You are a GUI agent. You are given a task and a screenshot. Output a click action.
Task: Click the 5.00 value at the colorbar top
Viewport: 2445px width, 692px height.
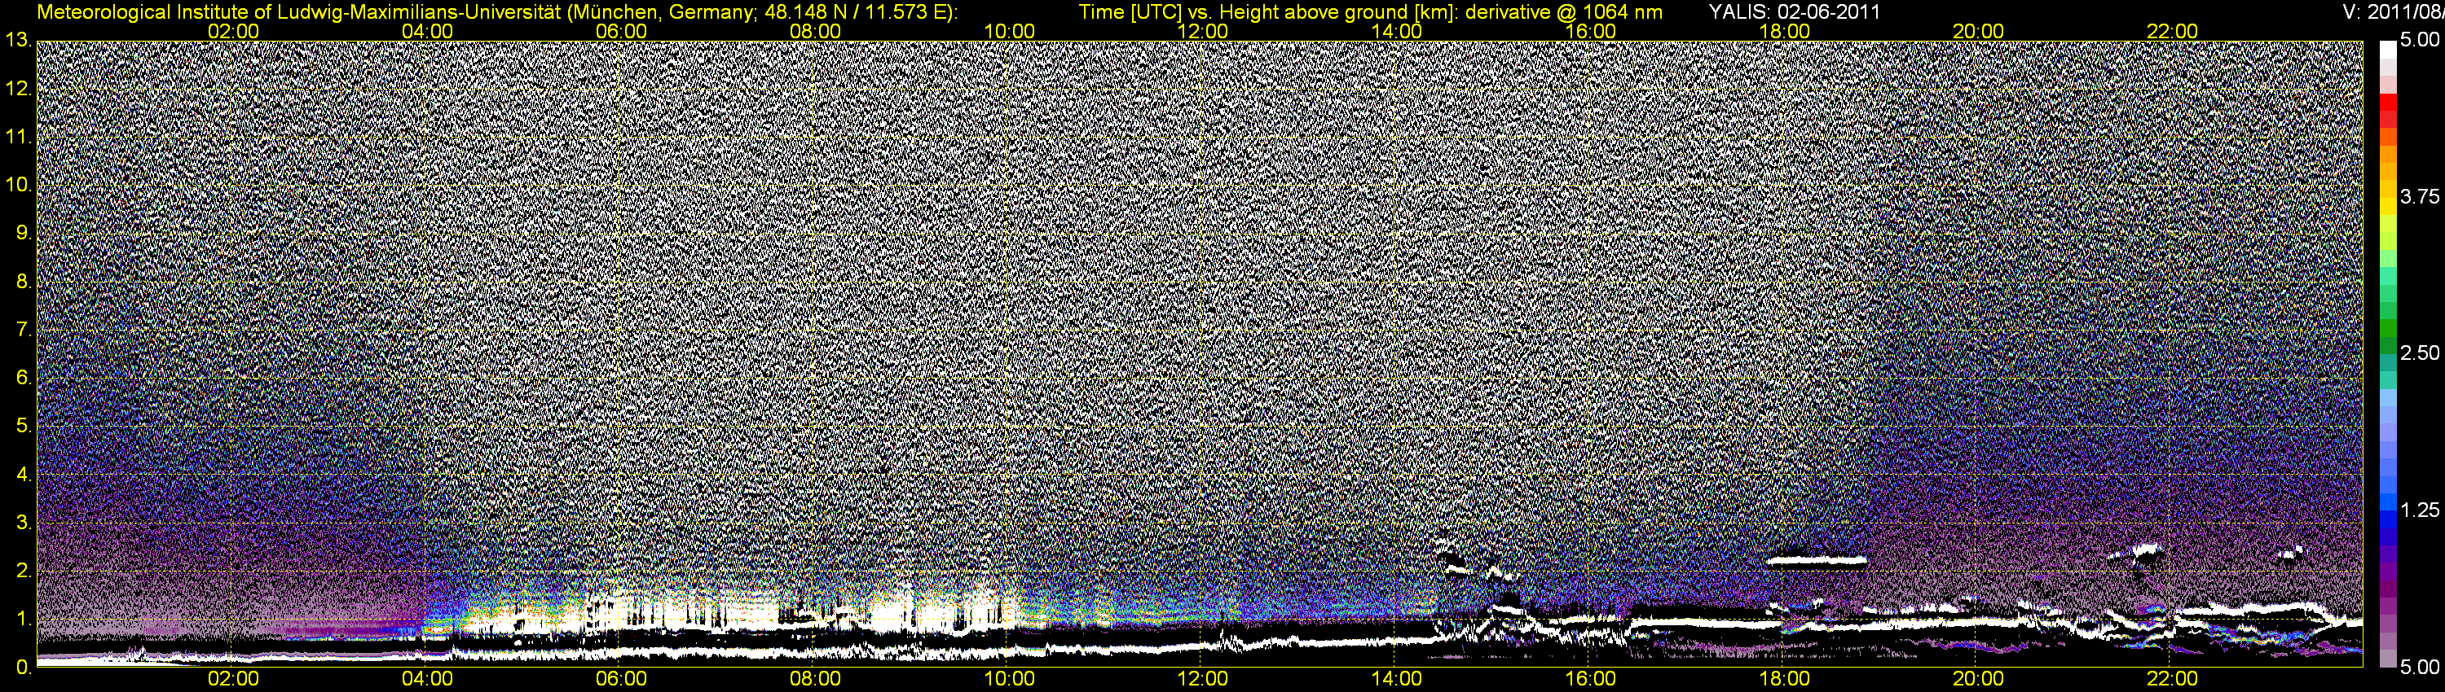coord(2420,40)
